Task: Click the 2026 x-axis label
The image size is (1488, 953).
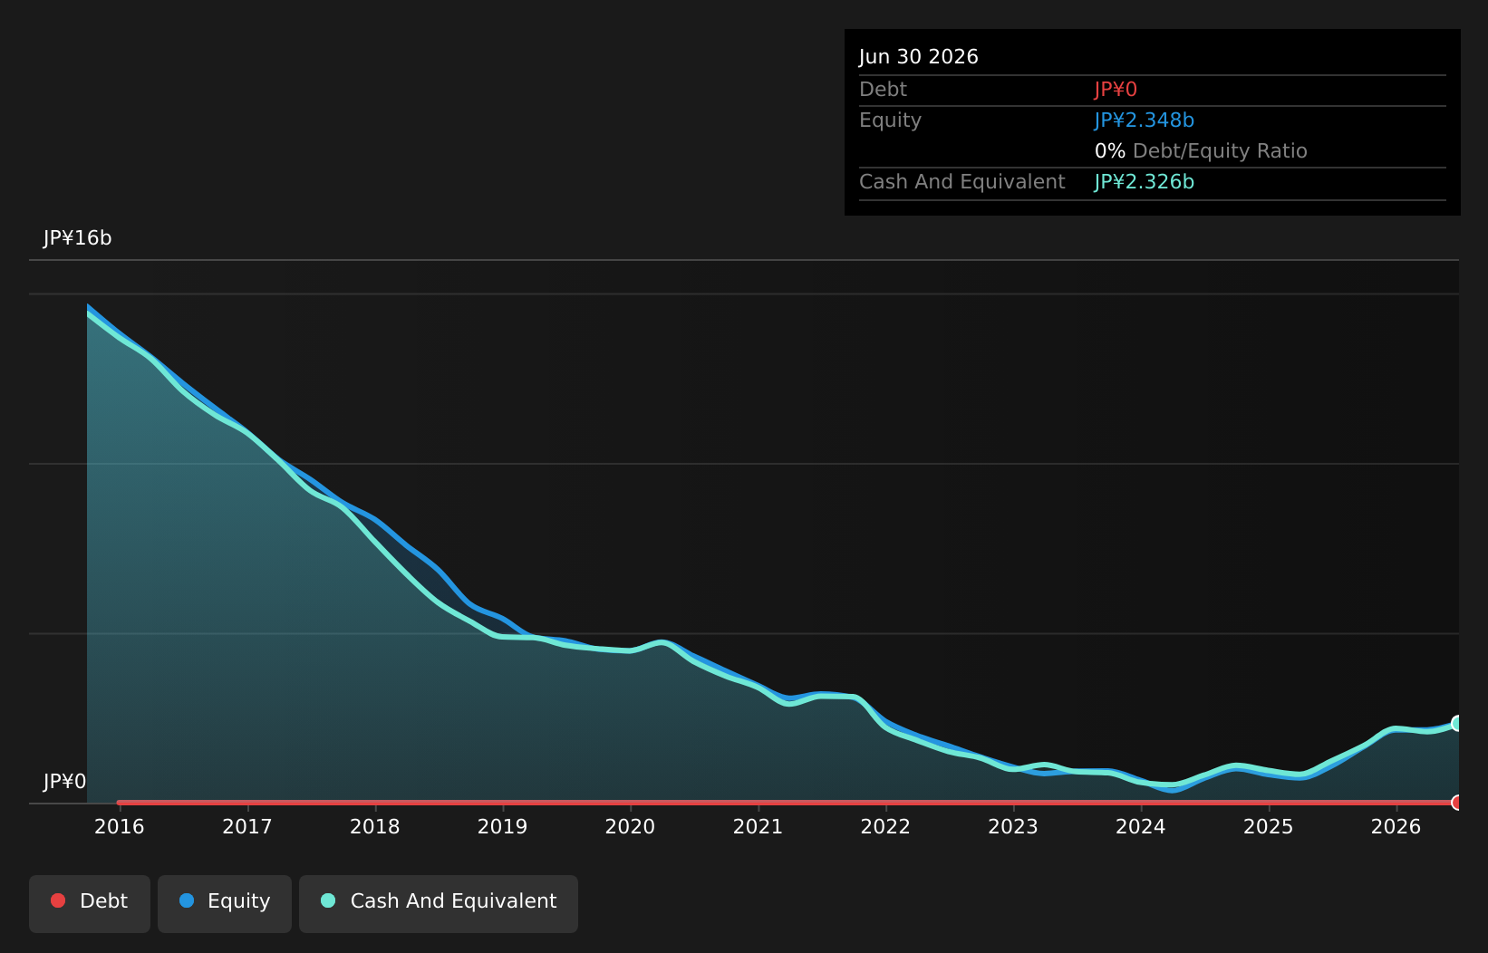Action: pos(1396,826)
